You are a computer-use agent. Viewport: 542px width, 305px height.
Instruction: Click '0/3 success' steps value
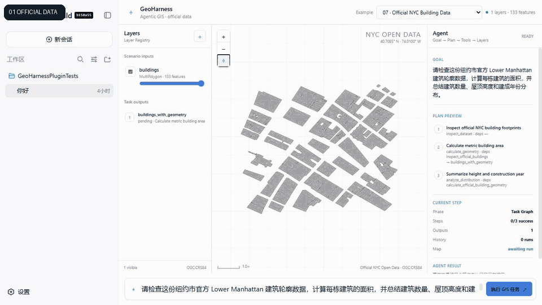[x=522, y=221]
